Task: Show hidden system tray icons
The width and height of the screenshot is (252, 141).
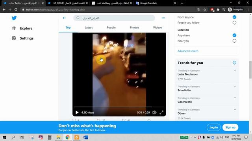Action: 195,137
